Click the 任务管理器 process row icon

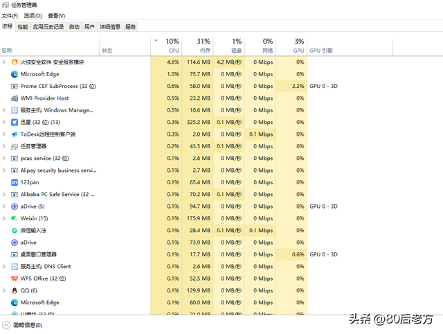tap(15, 146)
